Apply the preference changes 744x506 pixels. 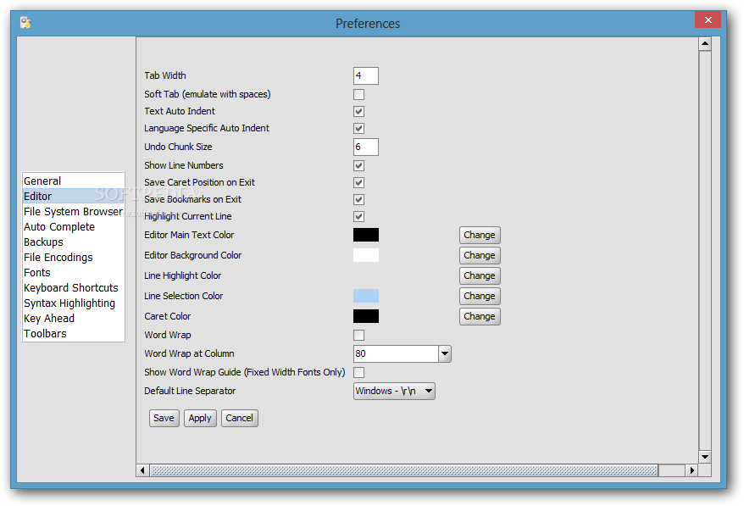coord(200,418)
